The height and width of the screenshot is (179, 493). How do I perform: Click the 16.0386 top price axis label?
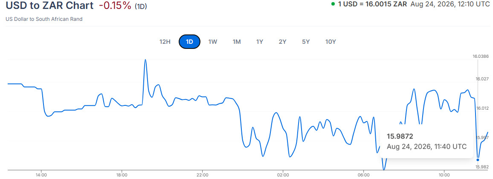481,57
